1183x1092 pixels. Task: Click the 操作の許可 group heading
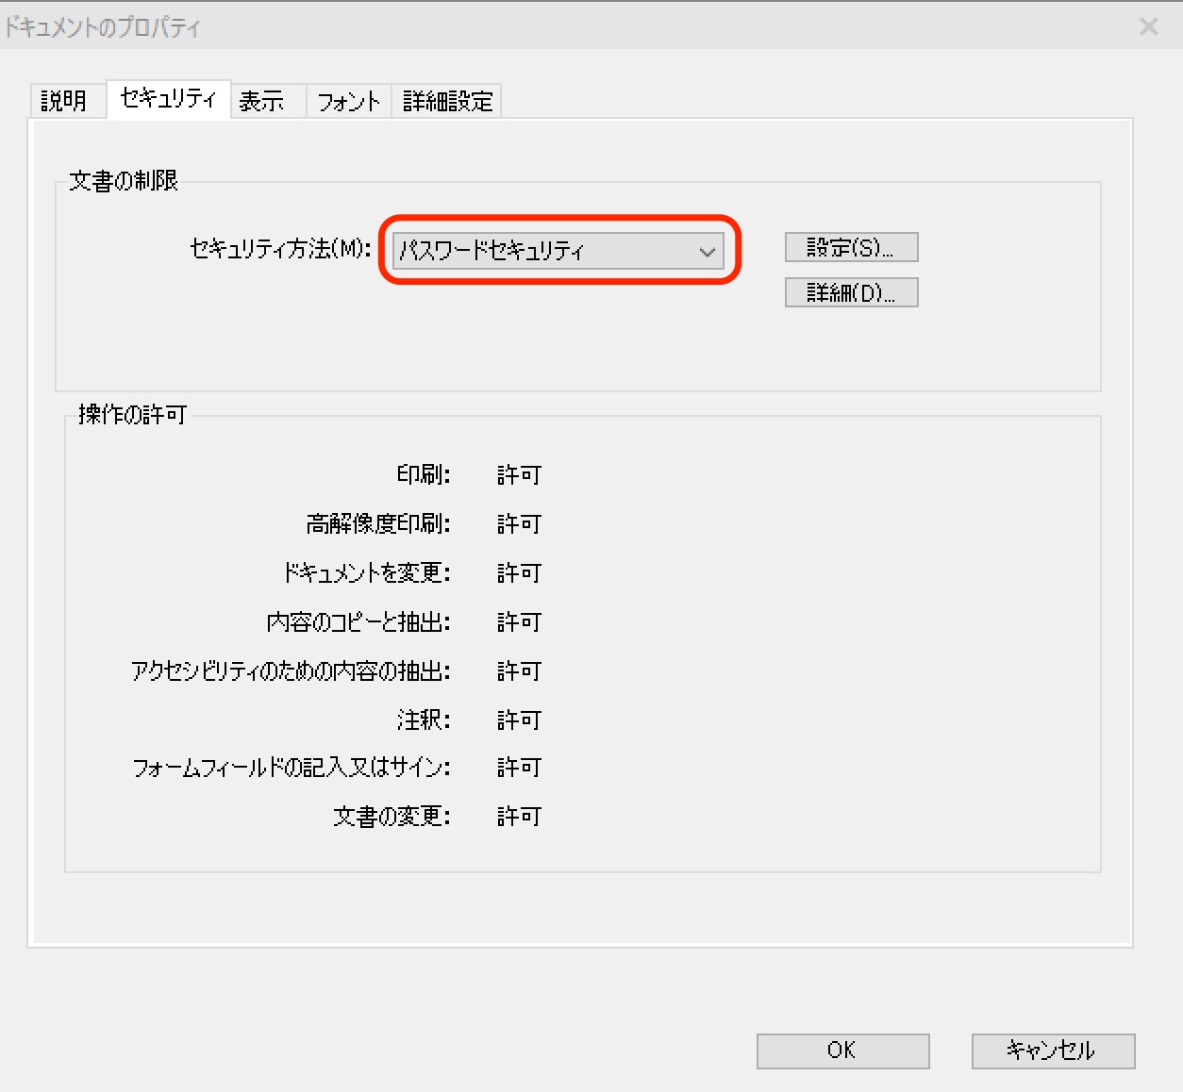tap(132, 414)
